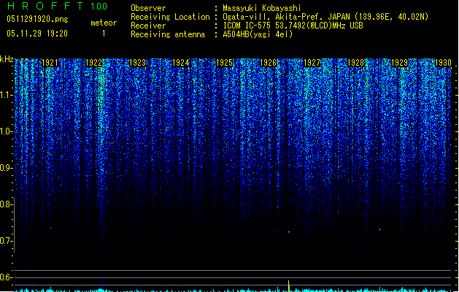Viewport: 459px width, 292px height.
Task: Click the 0.6 kHz frequency axis label
Action: [6, 277]
